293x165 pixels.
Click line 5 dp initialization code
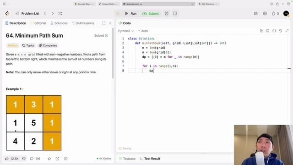click(171, 57)
